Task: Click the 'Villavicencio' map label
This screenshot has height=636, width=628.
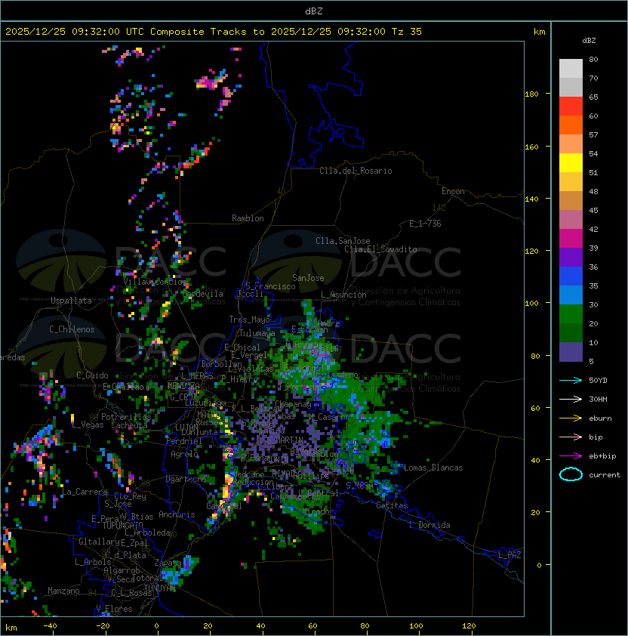Action: [152, 282]
